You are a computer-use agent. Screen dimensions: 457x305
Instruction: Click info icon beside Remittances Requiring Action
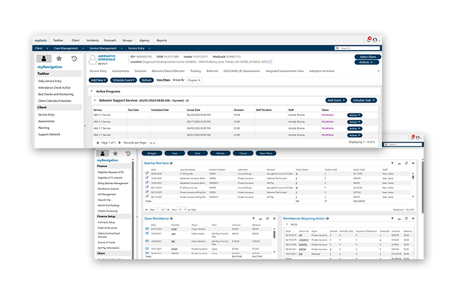click(328, 218)
